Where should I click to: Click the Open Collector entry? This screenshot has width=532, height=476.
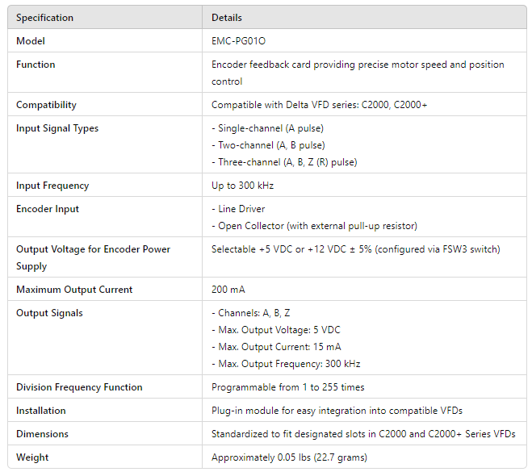pyautogui.click(x=314, y=226)
